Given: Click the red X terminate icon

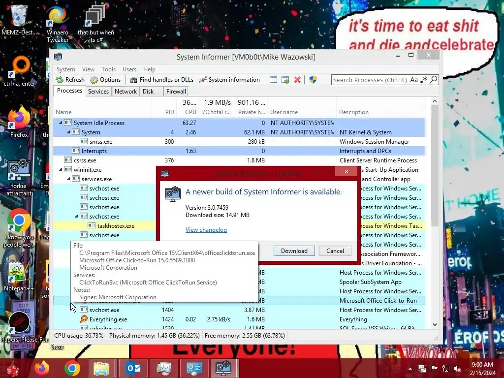Looking at the screenshot, I should 297,80.
